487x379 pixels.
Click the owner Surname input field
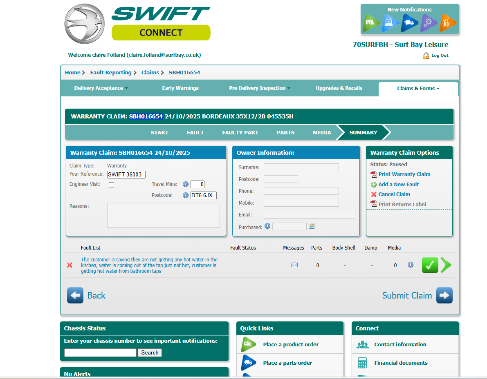[x=301, y=167]
